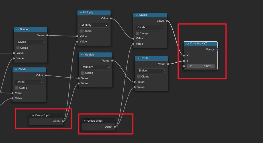Collapse the Group Input node with Depth output
Image resolution: width=263 pixels, height=143 pixels.
pyautogui.click(x=85, y=121)
